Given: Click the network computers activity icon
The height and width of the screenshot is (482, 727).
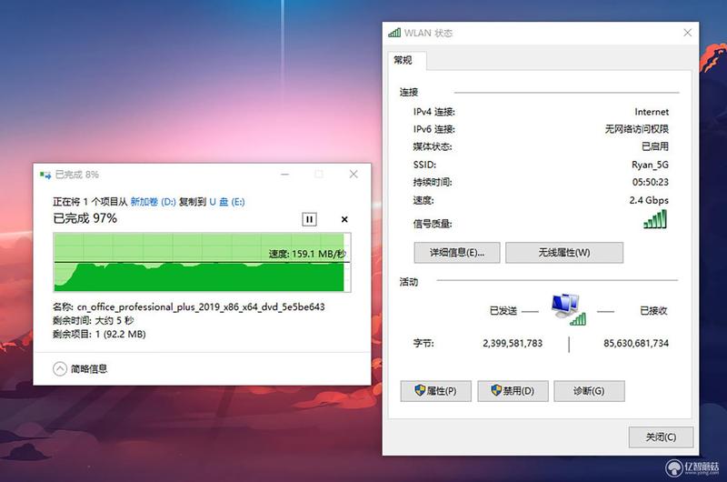Looking at the screenshot, I should (569, 309).
